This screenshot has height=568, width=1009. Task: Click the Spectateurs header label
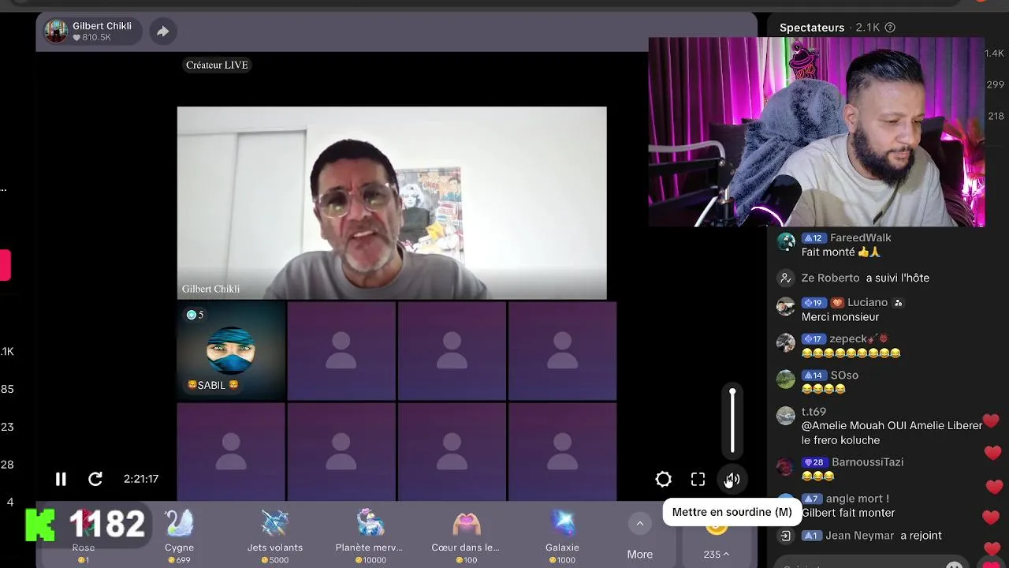coord(812,28)
